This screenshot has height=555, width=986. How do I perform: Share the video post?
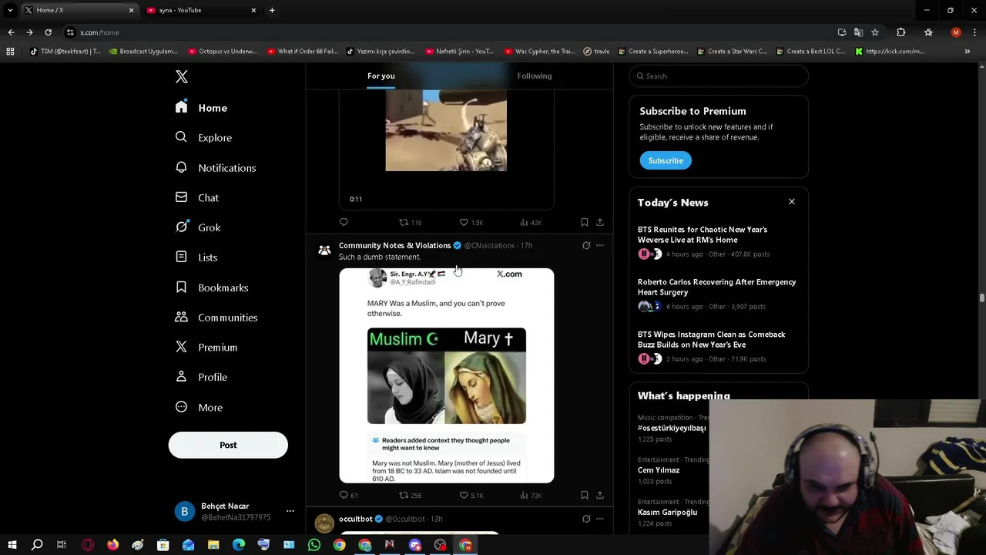(600, 222)
